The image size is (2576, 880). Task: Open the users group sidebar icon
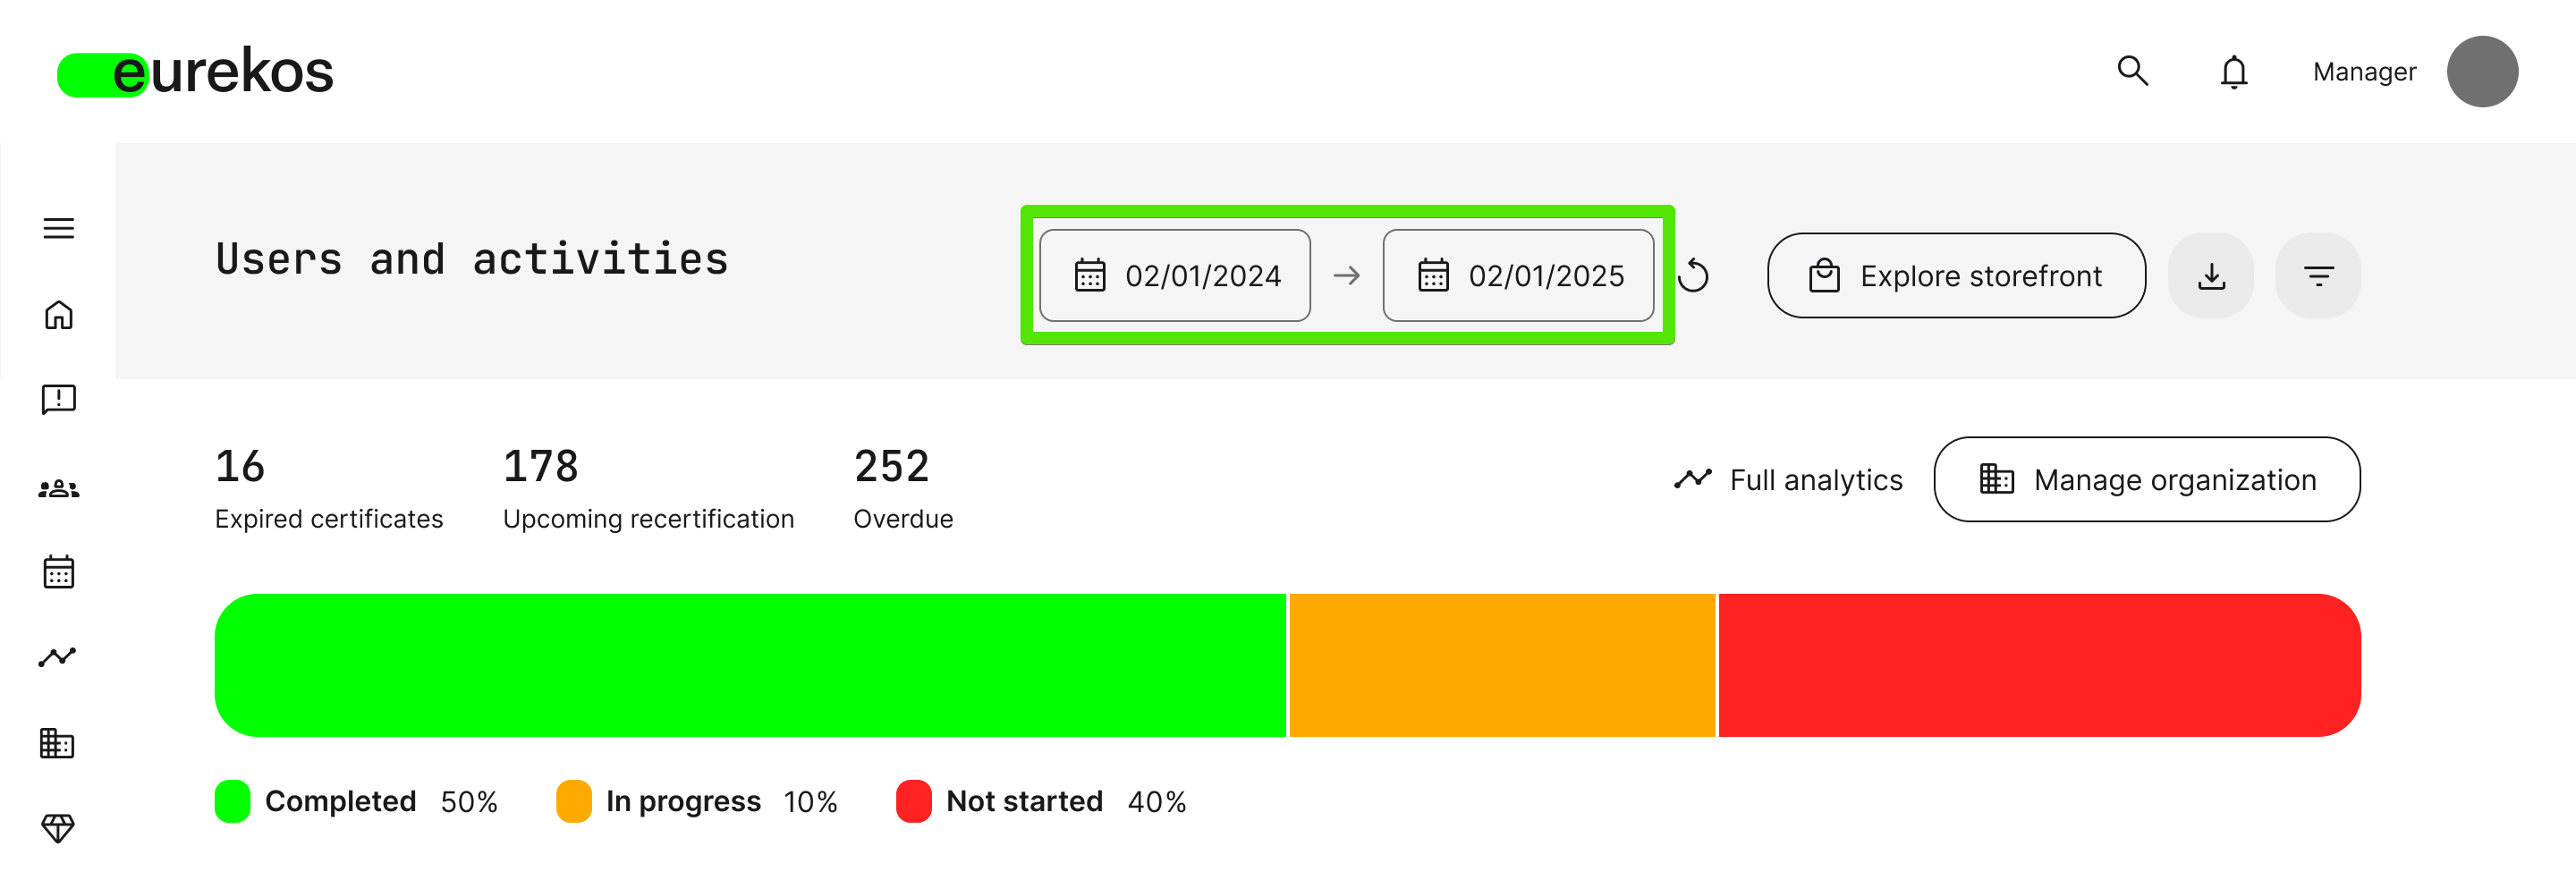59,488
